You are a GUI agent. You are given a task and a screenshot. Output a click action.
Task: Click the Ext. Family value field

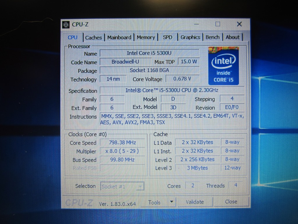112,108
